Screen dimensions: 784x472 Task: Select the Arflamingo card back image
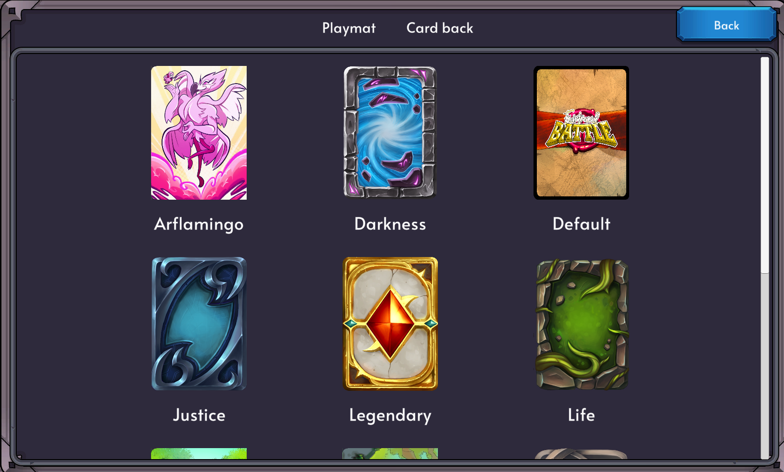pos(199,133)
